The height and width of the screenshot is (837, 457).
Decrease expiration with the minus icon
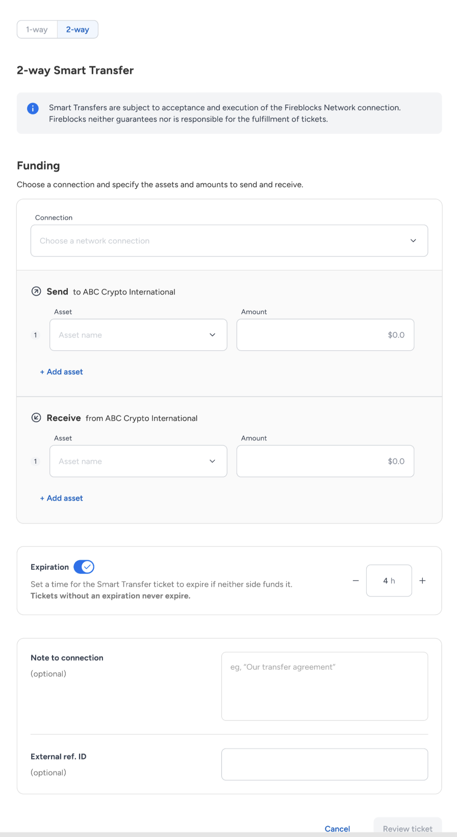pos(356,581)
